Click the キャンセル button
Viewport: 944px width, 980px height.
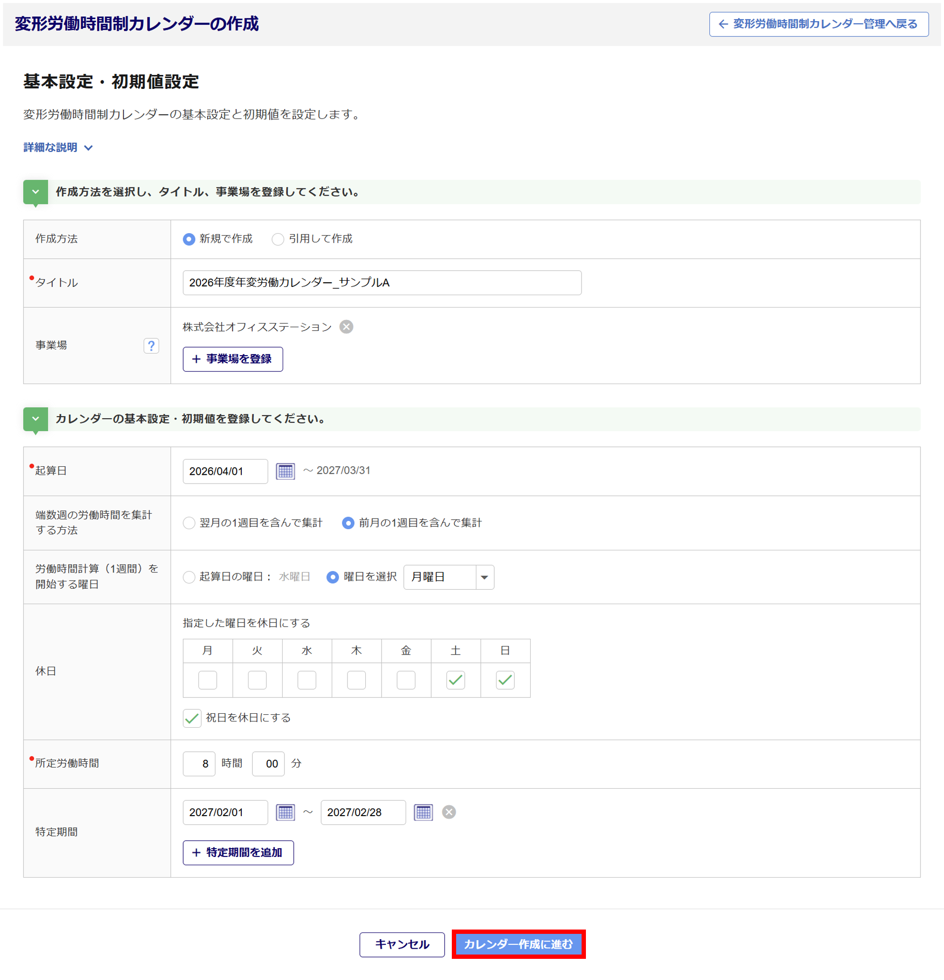pyautogui.click(x=401, y=944)
